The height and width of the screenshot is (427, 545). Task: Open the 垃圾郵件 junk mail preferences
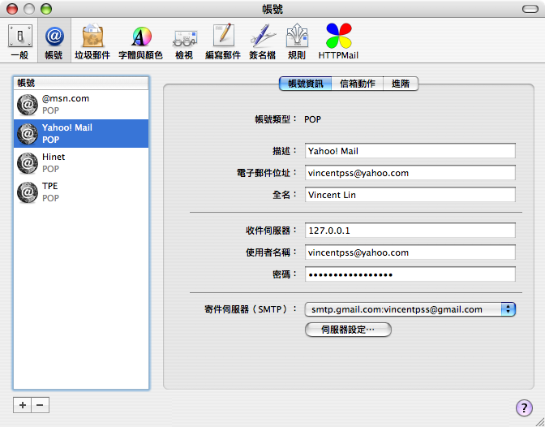(92, 41)
